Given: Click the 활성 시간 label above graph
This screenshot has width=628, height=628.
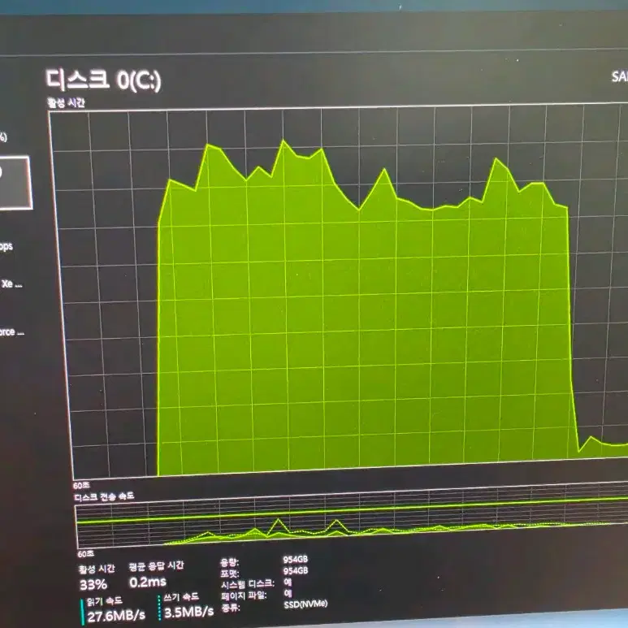Looking at the screenshot, I should (x=66, y=103).
